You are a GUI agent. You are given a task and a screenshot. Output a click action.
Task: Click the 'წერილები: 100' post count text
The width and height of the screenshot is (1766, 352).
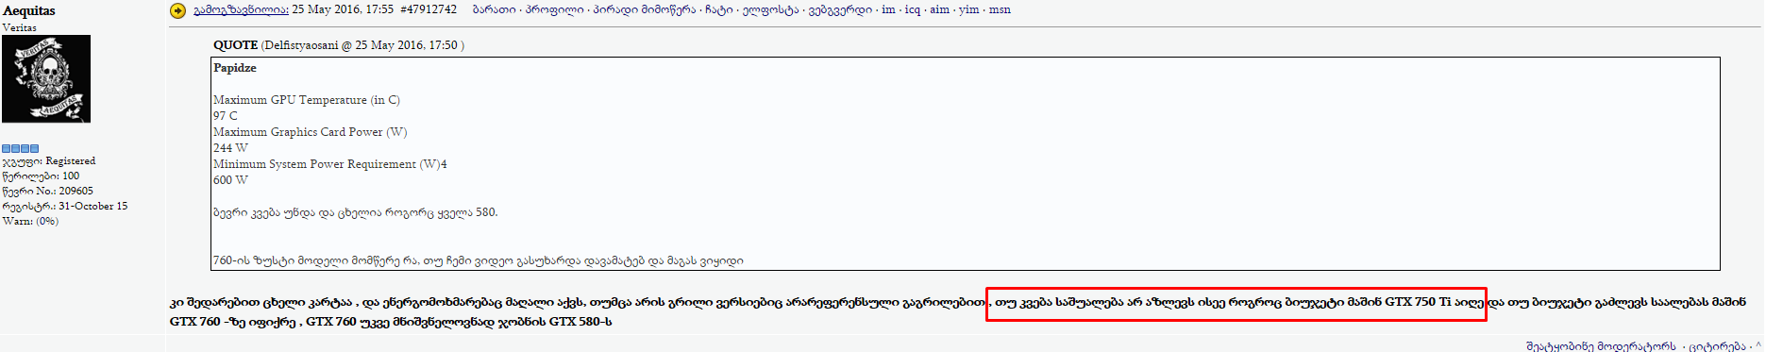pos(42,176)
